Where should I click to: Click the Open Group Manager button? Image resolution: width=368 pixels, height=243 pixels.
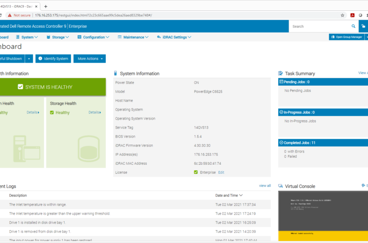click(x=347, y=37)
